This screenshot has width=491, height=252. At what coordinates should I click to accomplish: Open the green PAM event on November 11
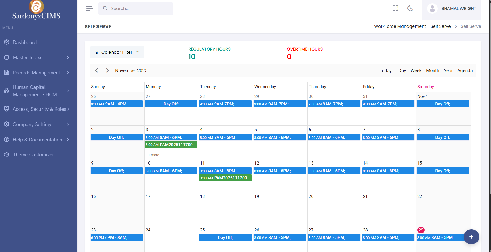[x=225, y=178]
